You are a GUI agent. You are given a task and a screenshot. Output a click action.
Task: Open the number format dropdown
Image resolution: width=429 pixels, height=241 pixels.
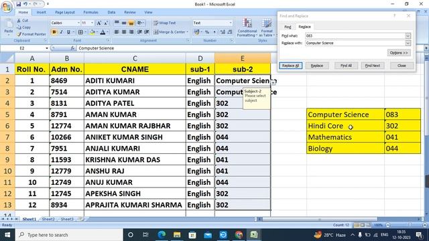(231, 23)
